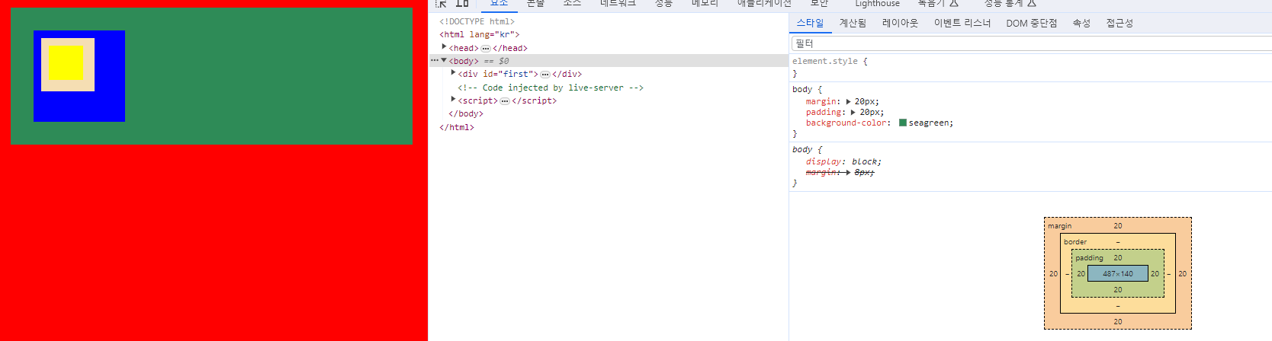
Task: Open the body node actions ellipsis
Action: coord(435,60)
